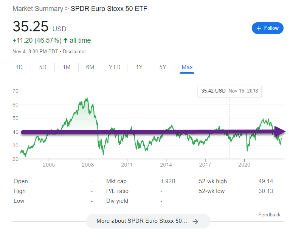Click the Mkt cap value 1.92B
Image resolution: width=307 pixels, height=233 pixels.
coord(168,181)
